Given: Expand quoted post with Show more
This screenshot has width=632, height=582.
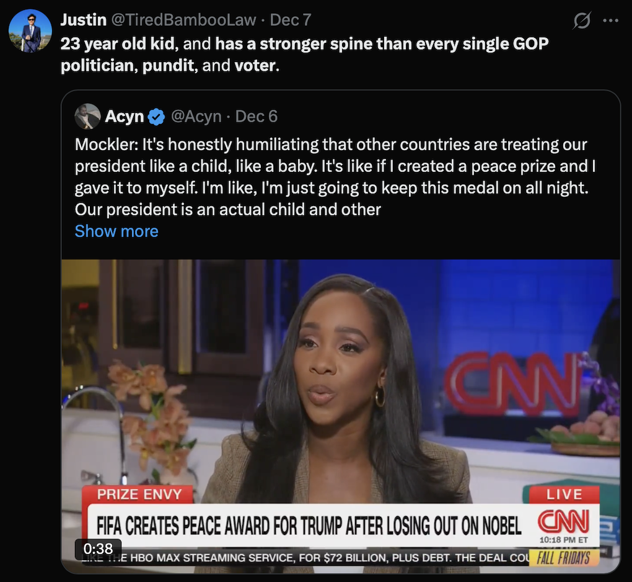Looking at the screenshot, I should [x=116, y=231].
